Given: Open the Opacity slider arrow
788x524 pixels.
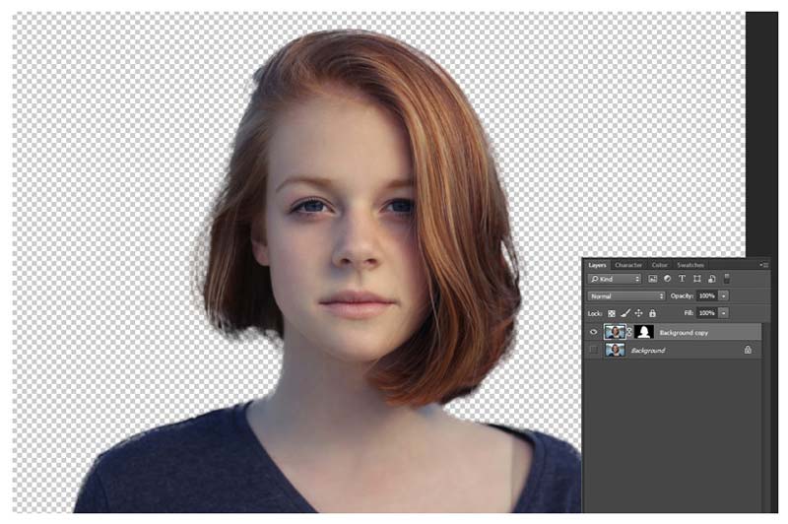Looking at the screenshot, I should coord(724,295).
